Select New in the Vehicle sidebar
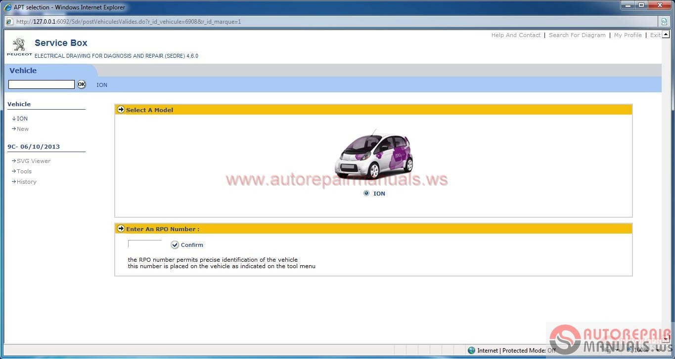The height and width of the screenshot is (359, 675). coord(23,129)
